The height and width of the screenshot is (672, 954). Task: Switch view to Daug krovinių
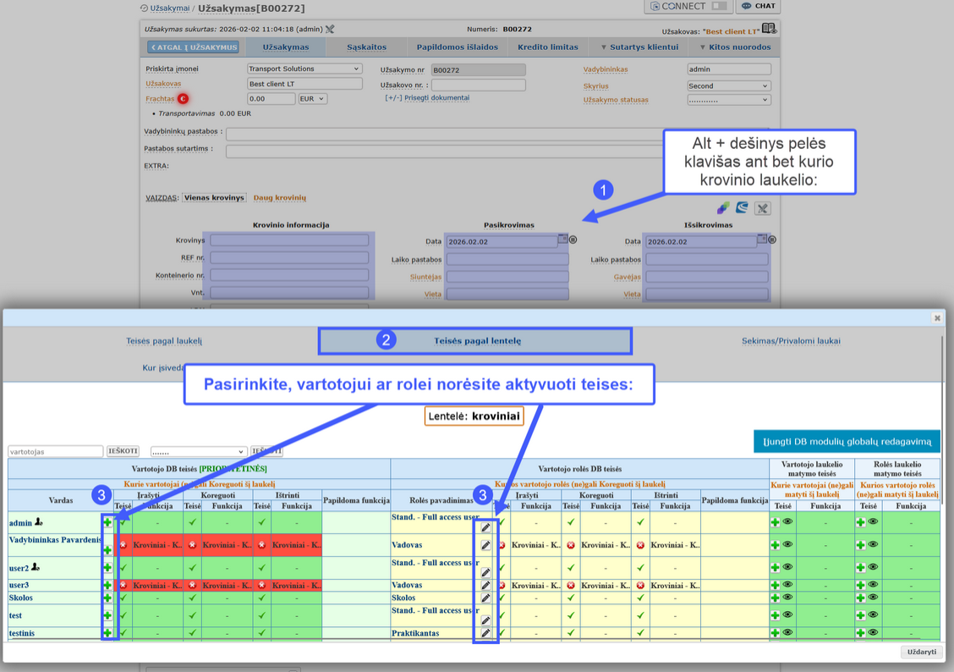[x=280, y=198]
